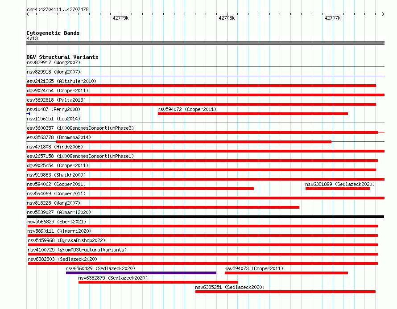Open nsv4100725 (gnomADStructuralVariants) label
The height and width of the screenshot is (309, 397).
[77, 250]
